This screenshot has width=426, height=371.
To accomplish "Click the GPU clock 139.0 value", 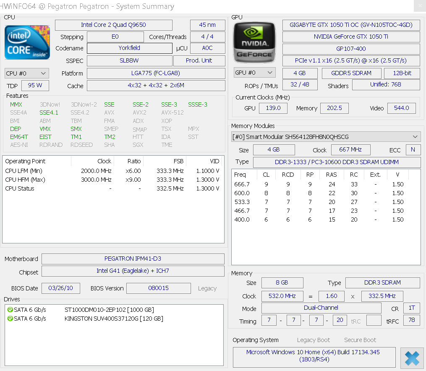I will [x=273, y=108].
